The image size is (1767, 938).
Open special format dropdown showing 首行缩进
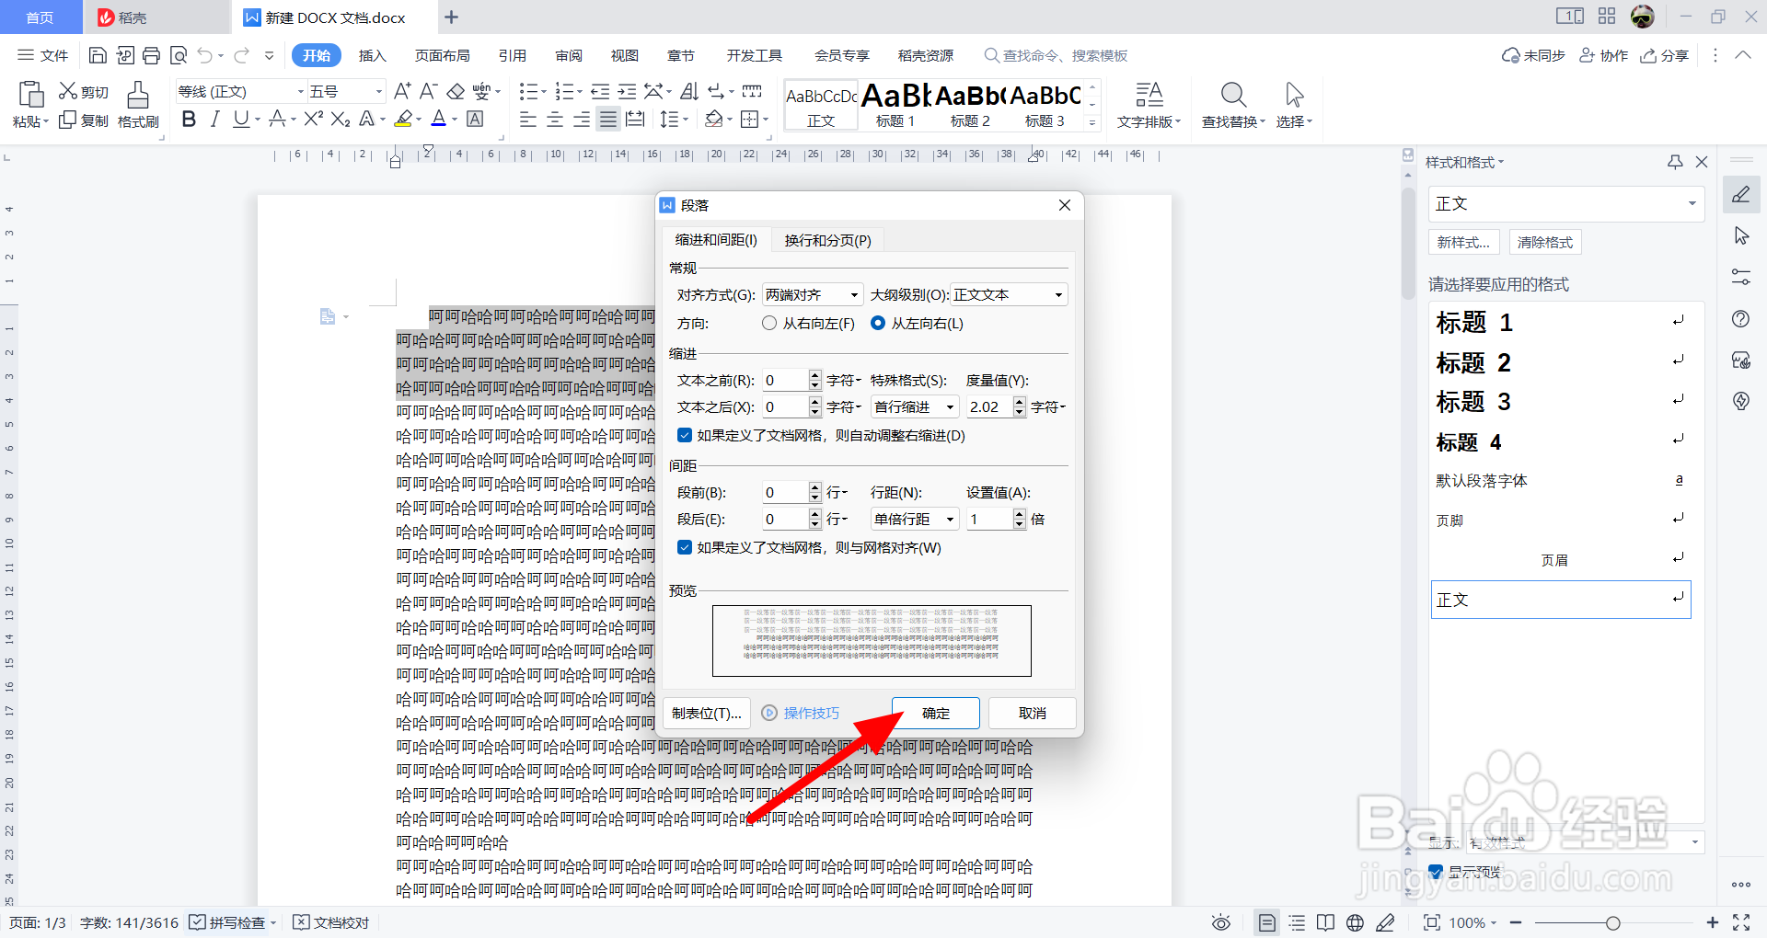click(x=915, y=406)
